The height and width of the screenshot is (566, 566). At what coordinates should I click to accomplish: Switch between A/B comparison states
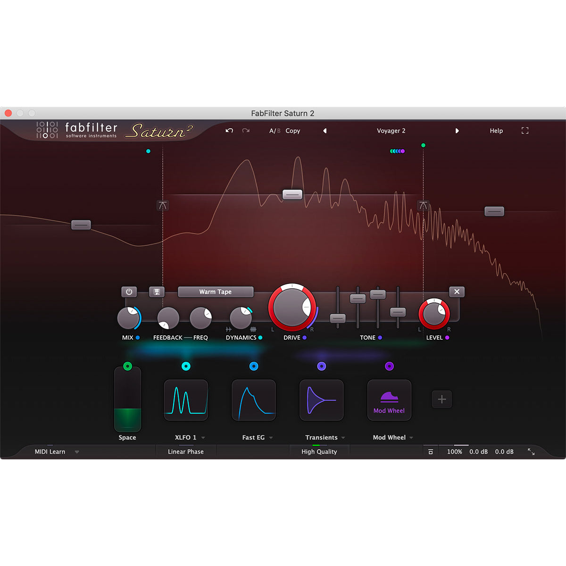coord(275,131)
